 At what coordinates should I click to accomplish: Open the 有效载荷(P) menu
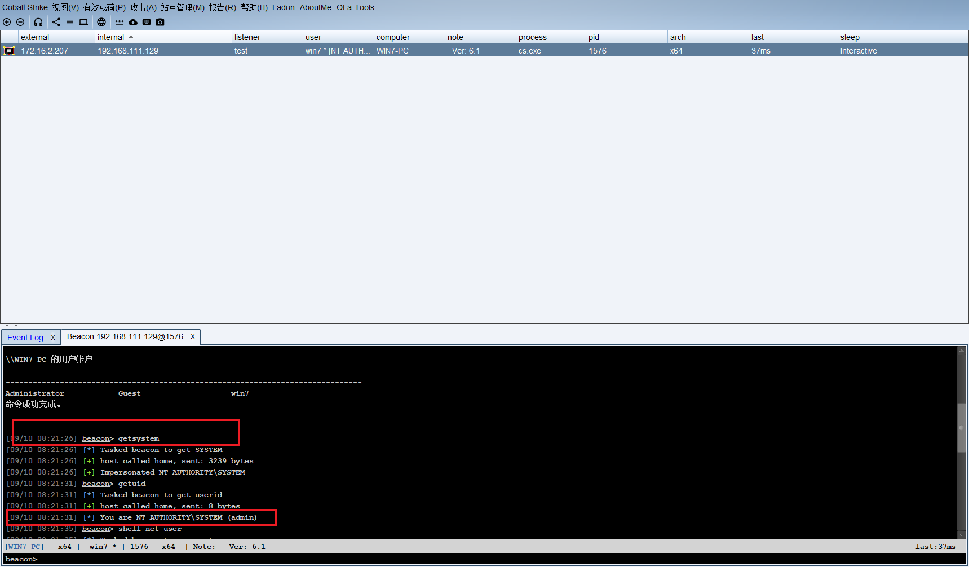(x=104, y=7)
